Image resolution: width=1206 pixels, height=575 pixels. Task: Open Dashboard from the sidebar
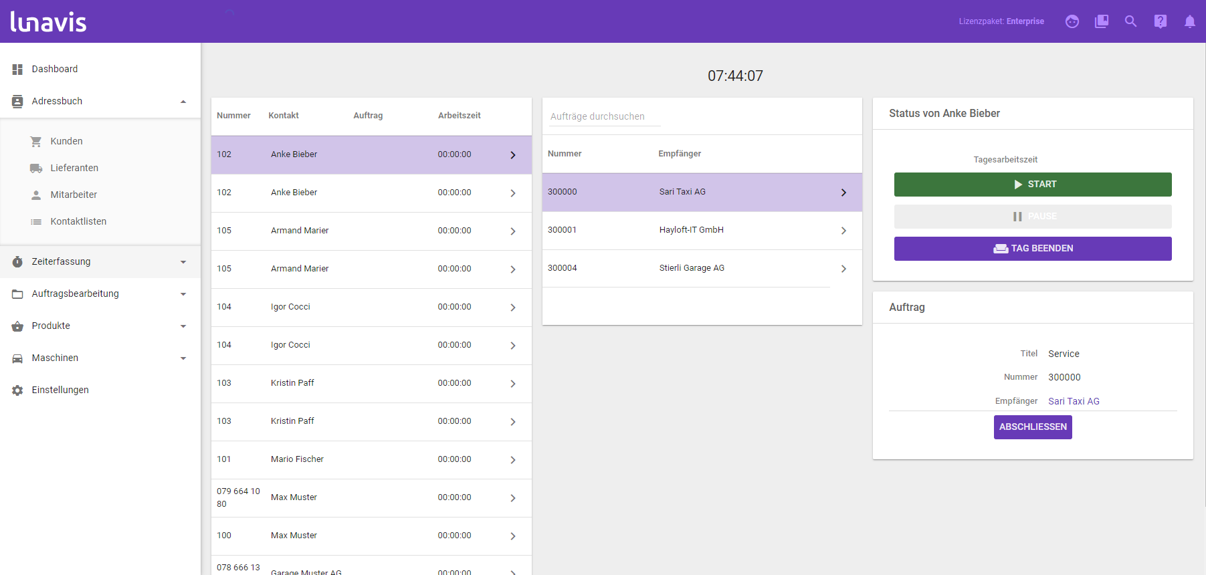click(54, 69)
